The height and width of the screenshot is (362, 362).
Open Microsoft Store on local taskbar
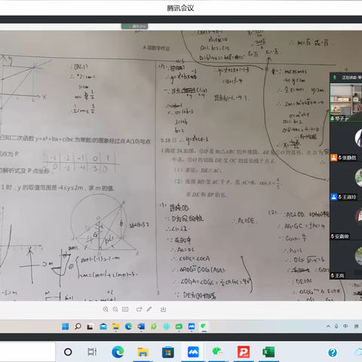pyautogui.click(x=168, y=352)
